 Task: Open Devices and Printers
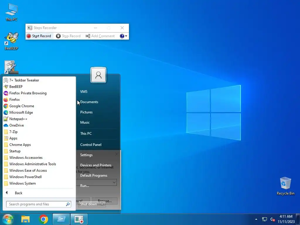tap(96, 165)
